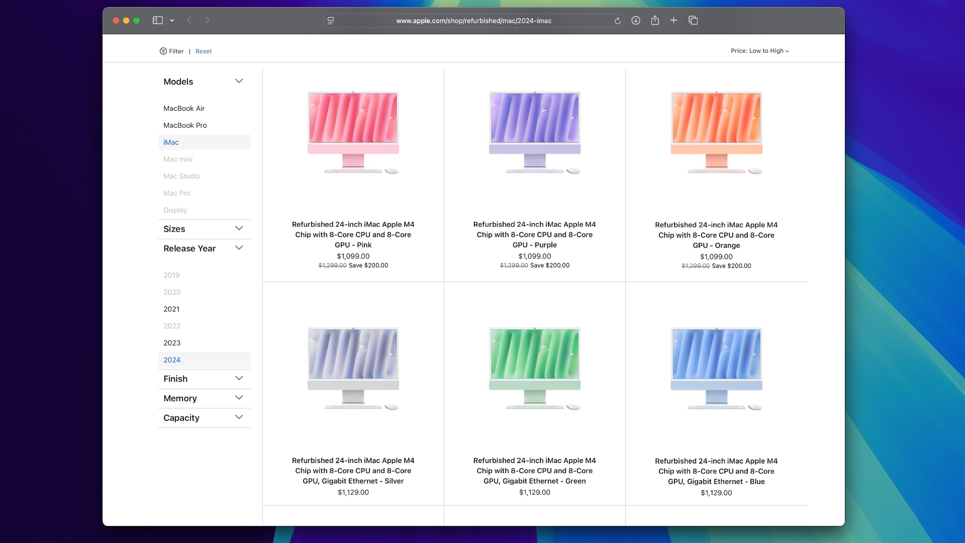
Task: Filter by release year 2020
Action: [x=172, y=293]
